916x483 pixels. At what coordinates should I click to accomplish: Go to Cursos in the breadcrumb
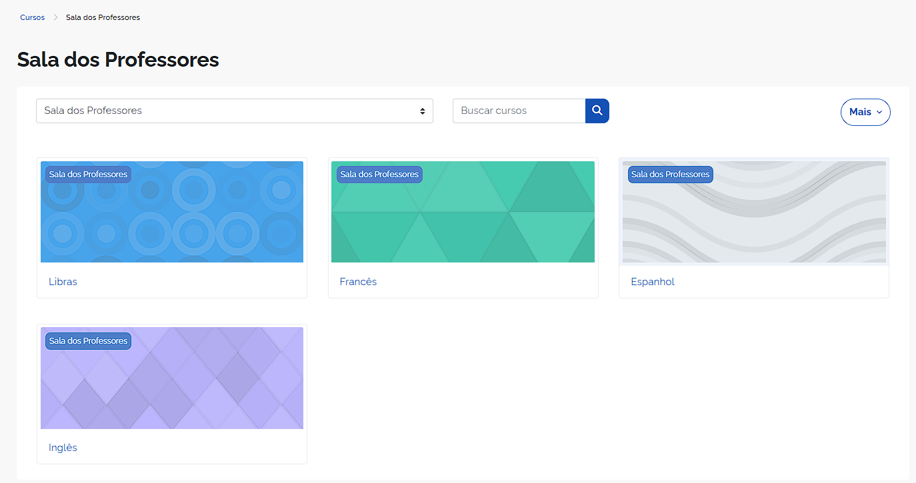pyautogui.click(x=32, y=17)
